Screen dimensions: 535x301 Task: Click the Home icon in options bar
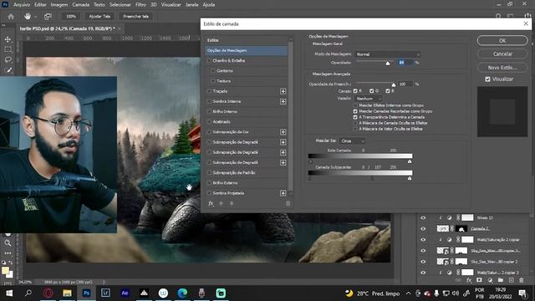pyautogui.click(x=11, y=17)
